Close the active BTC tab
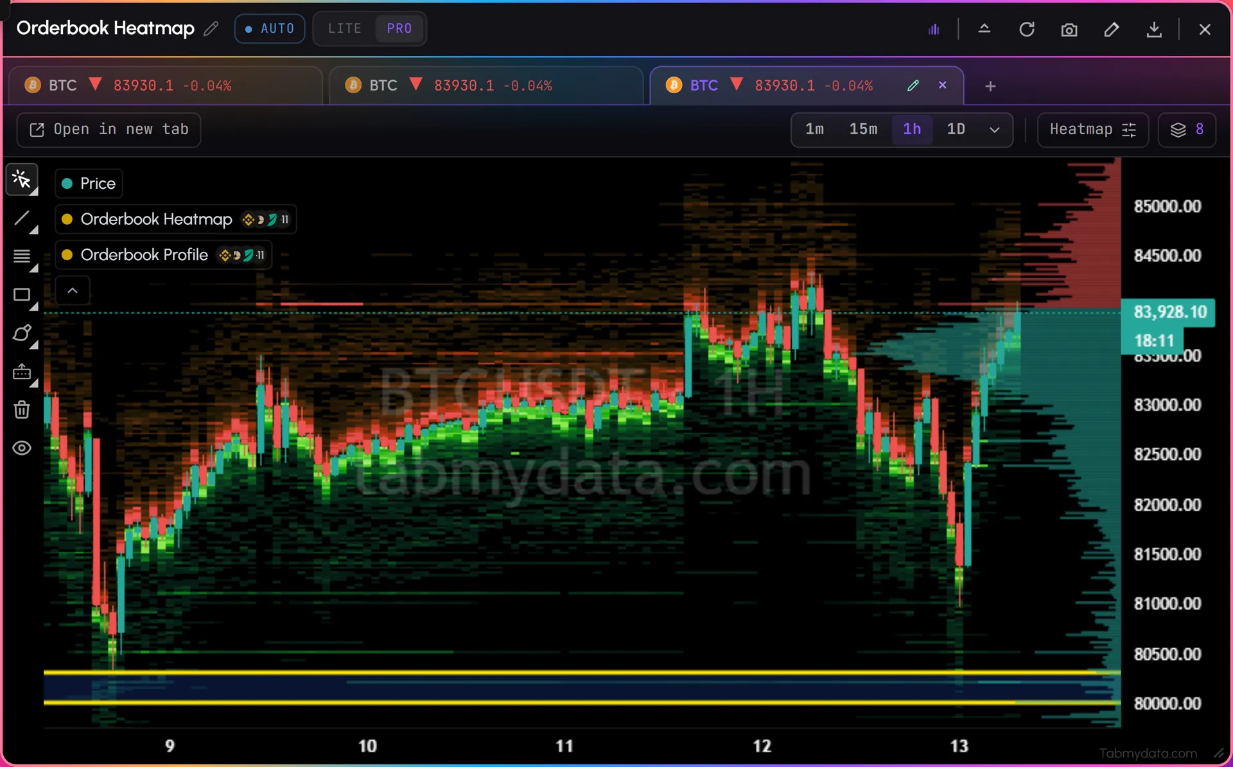 click(942, 85)
